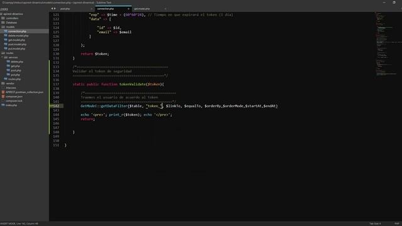The height and width of the screenshot is (226, 402).
Task: Open services delete.php file icon
Action: tap(8, 62)
